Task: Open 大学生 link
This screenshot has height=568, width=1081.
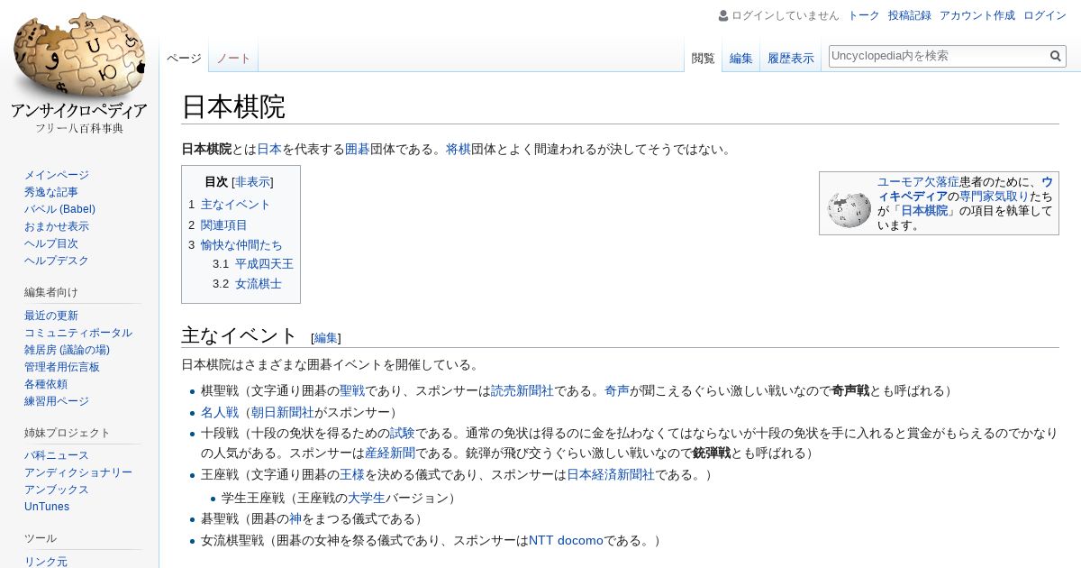Action: tap(367, 498)
